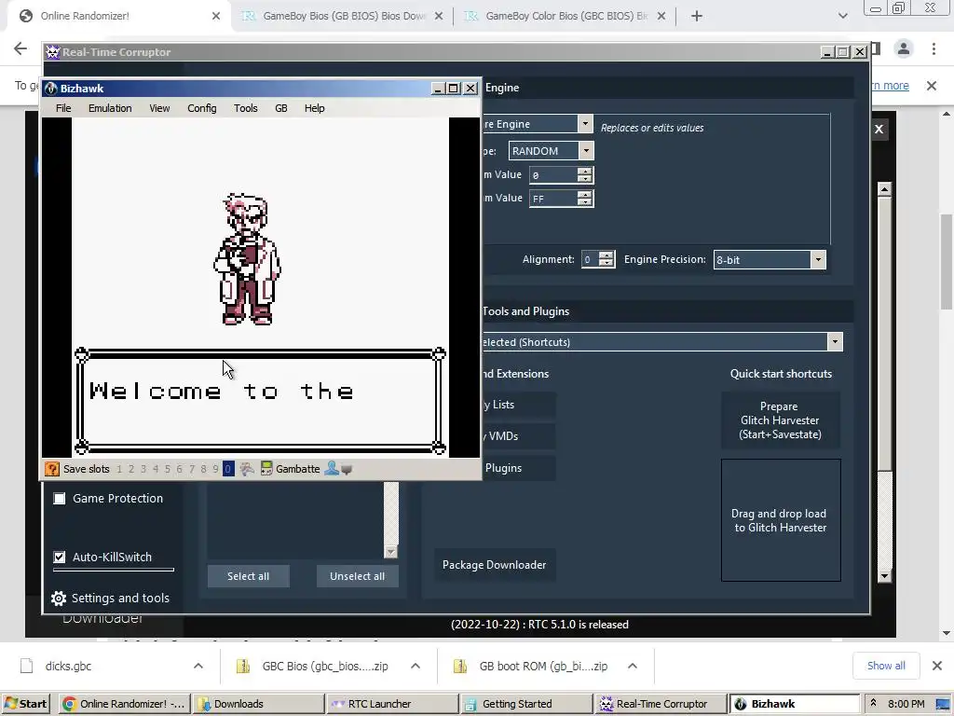Select save slot 9 in Bizhawk

tap(215, 469)
